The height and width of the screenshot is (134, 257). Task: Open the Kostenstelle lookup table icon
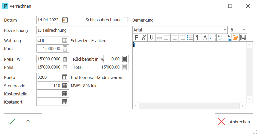click(65, 94)
